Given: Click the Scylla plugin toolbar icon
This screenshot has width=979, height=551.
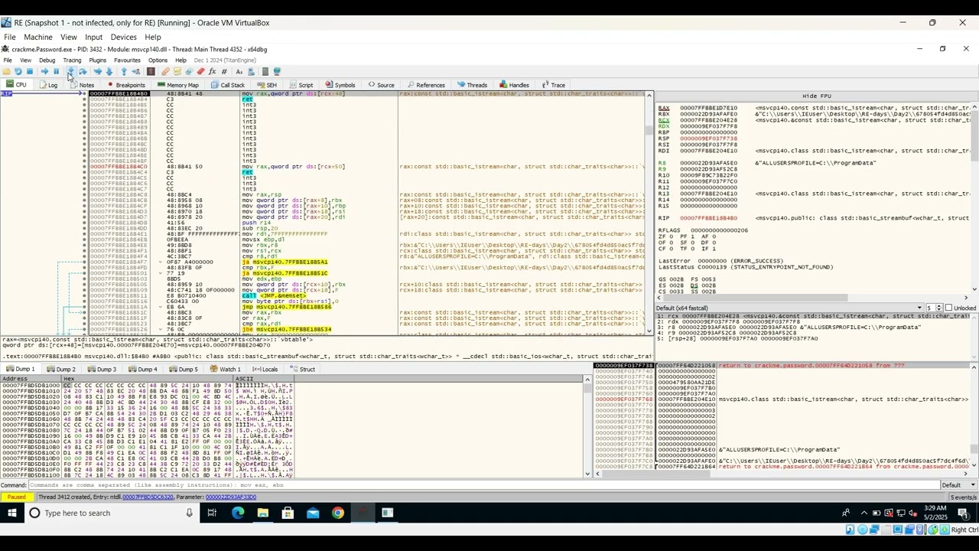Looking at the screenshot, I should 151,72.
